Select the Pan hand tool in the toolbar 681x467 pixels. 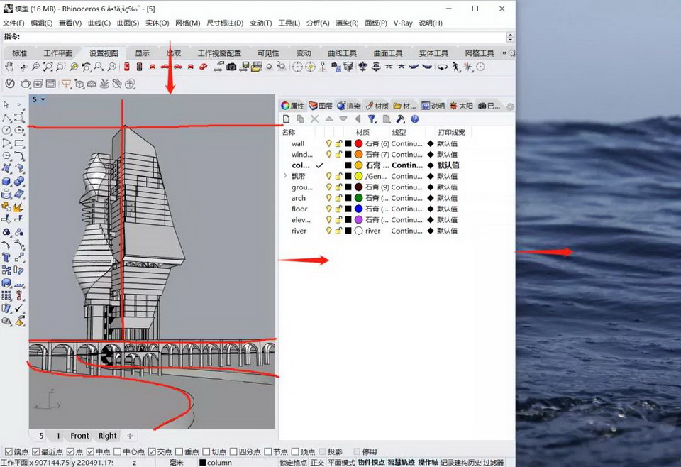tap(9, 67)
